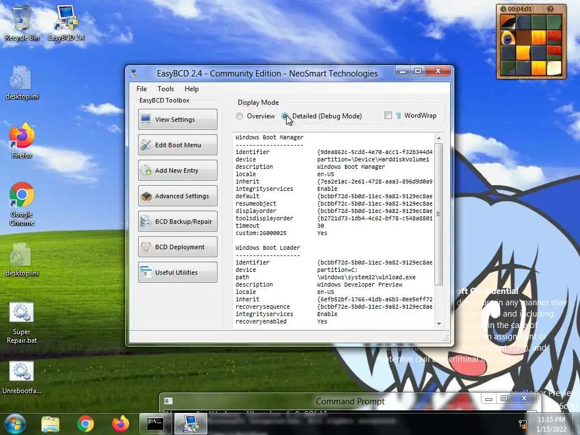Click the taskbar clock showing 11:15 PM

[x=551, y=424]
